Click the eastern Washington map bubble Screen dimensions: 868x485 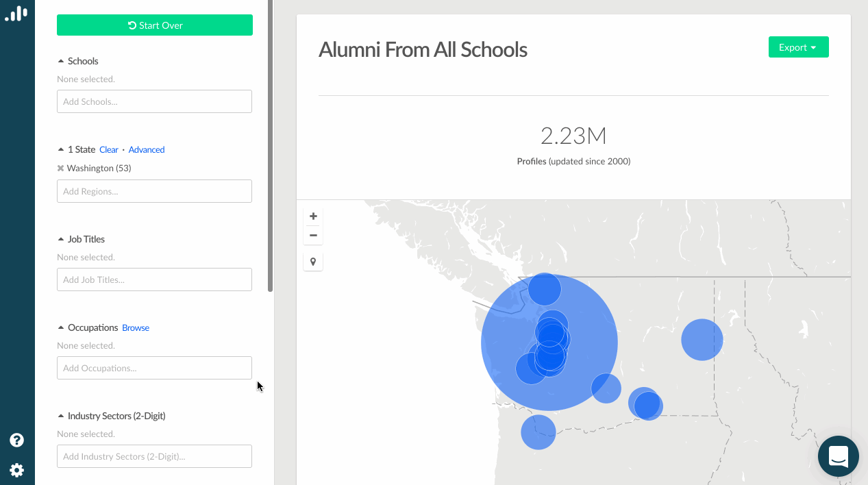pyautogui.click(x=702, y=340)
